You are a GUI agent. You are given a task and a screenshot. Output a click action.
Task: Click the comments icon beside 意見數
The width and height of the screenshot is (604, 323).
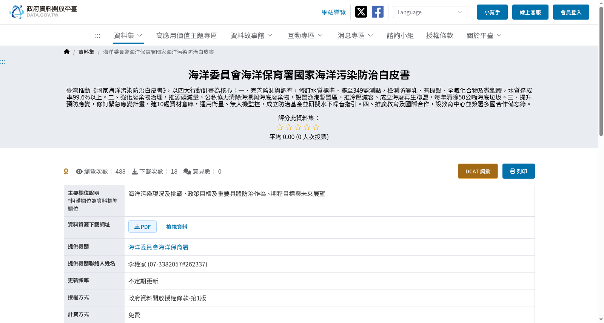(187, 171)
